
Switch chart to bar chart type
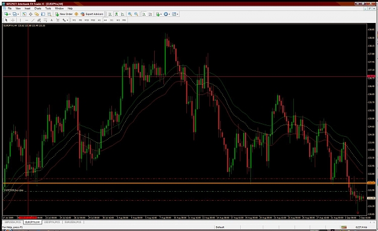click(110, 14)
